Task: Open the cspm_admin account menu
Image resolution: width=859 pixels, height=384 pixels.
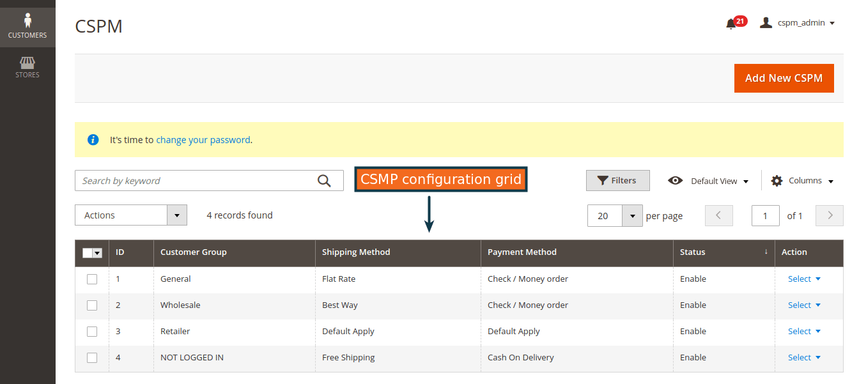Action: (x=798, y=23)
